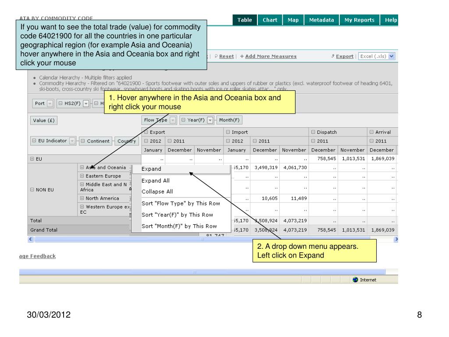Collapse the 2012 year under Export
Image resolution: width=449 pixels, height=337 pixels.
tap(146, 141)
